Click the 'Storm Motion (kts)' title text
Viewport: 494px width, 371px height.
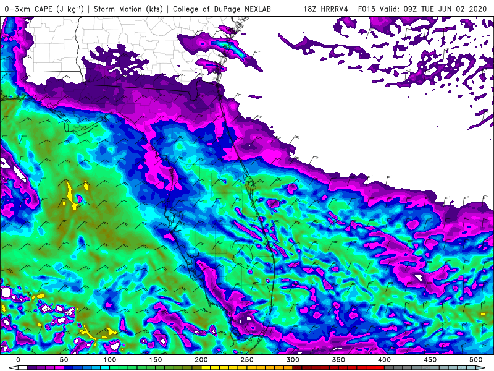(x=128, y=9)
